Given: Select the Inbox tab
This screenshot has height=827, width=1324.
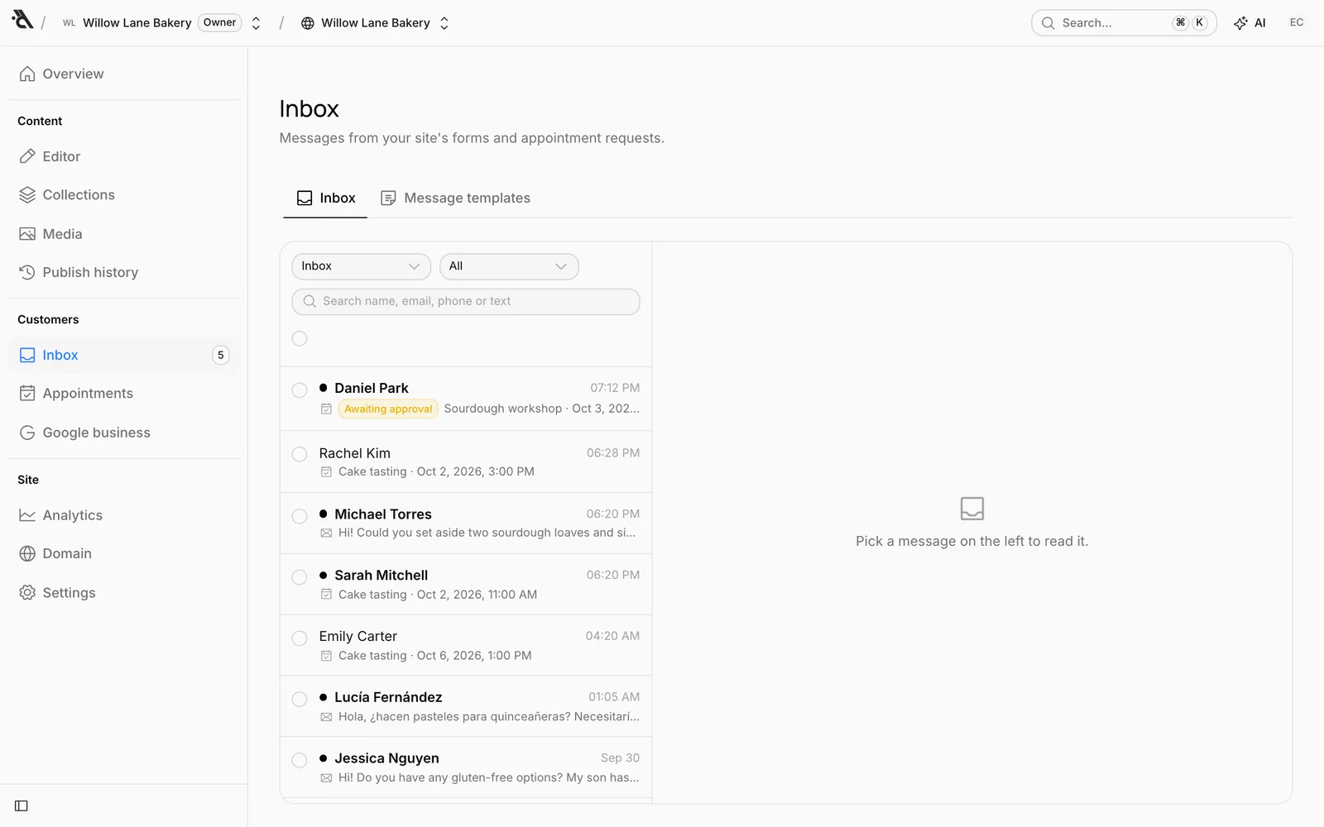Looking at the screenshot, I should coord(325,198).
